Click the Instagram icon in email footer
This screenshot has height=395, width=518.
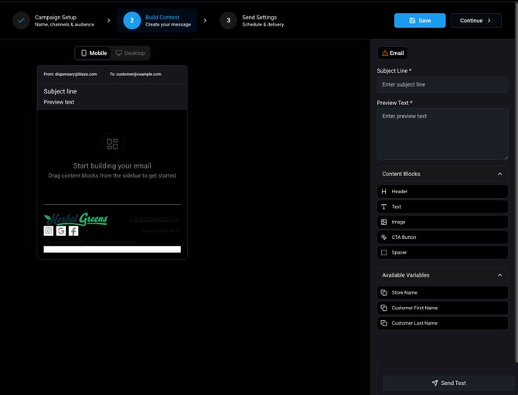[x=49, y=231]
